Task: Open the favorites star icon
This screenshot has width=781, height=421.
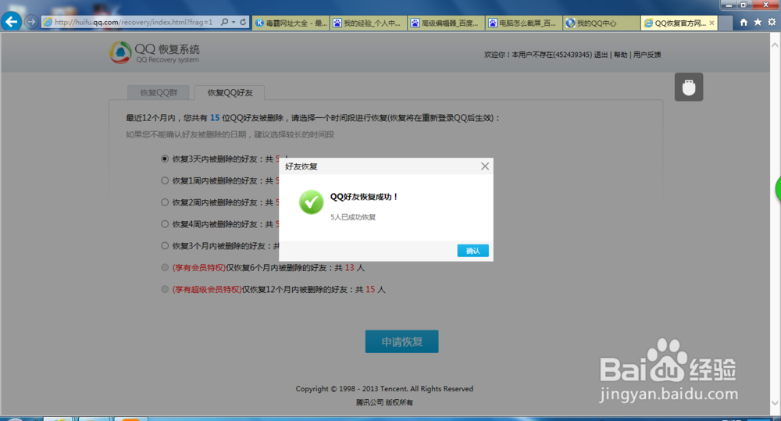Action: 758,22
